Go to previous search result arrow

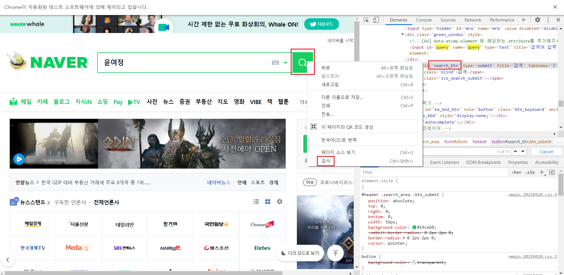point(515,152)
